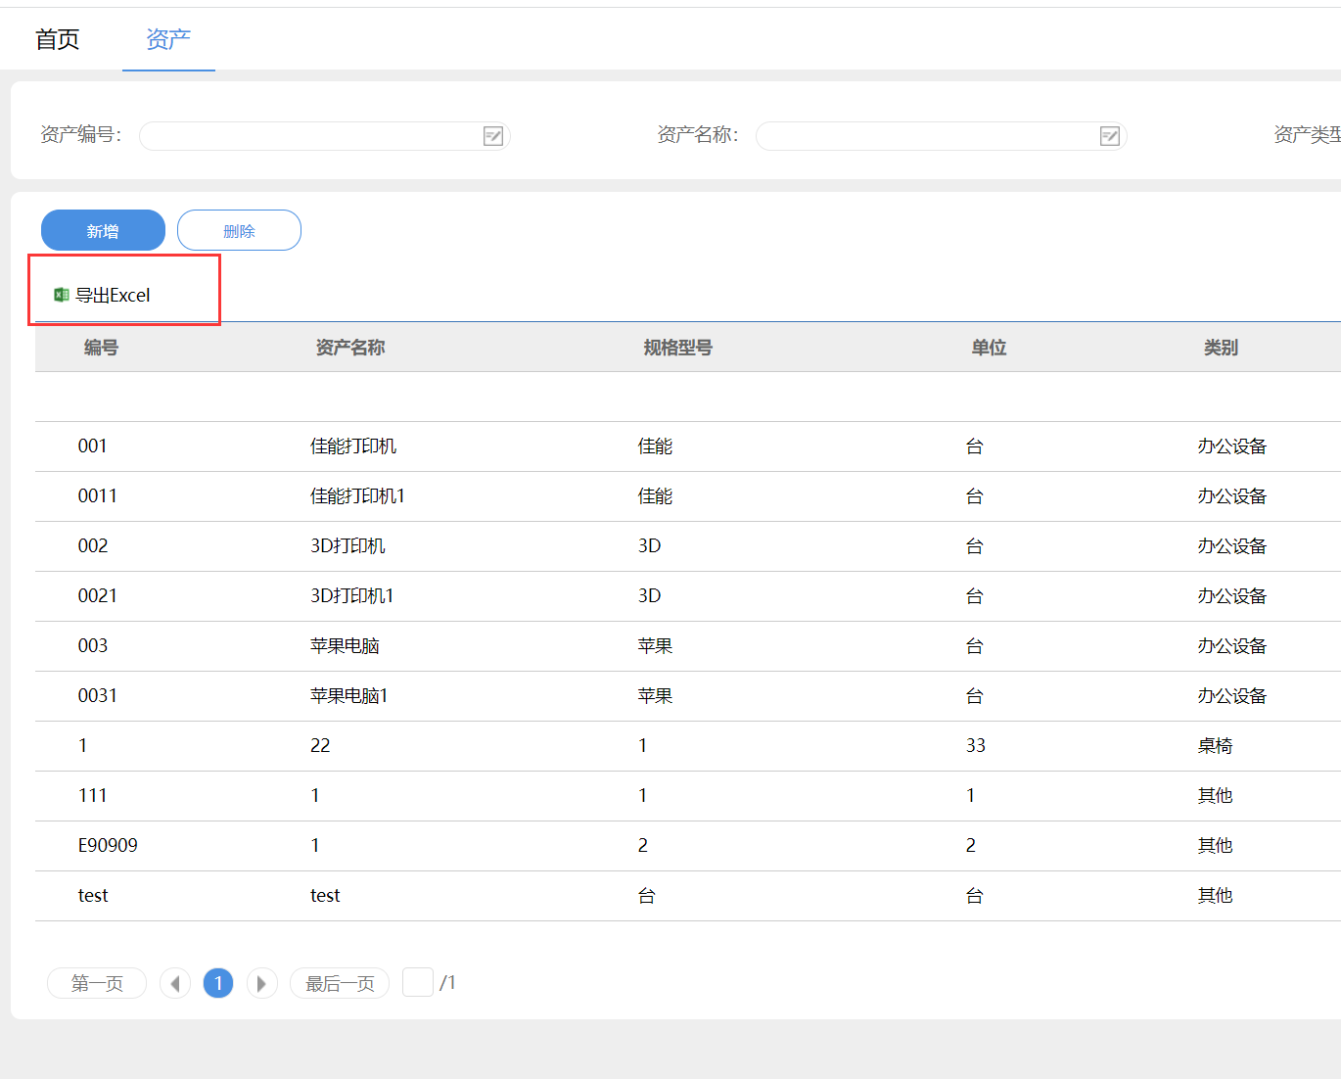Click the Excel icon beside 导出Excel

[x=61, y=295]
